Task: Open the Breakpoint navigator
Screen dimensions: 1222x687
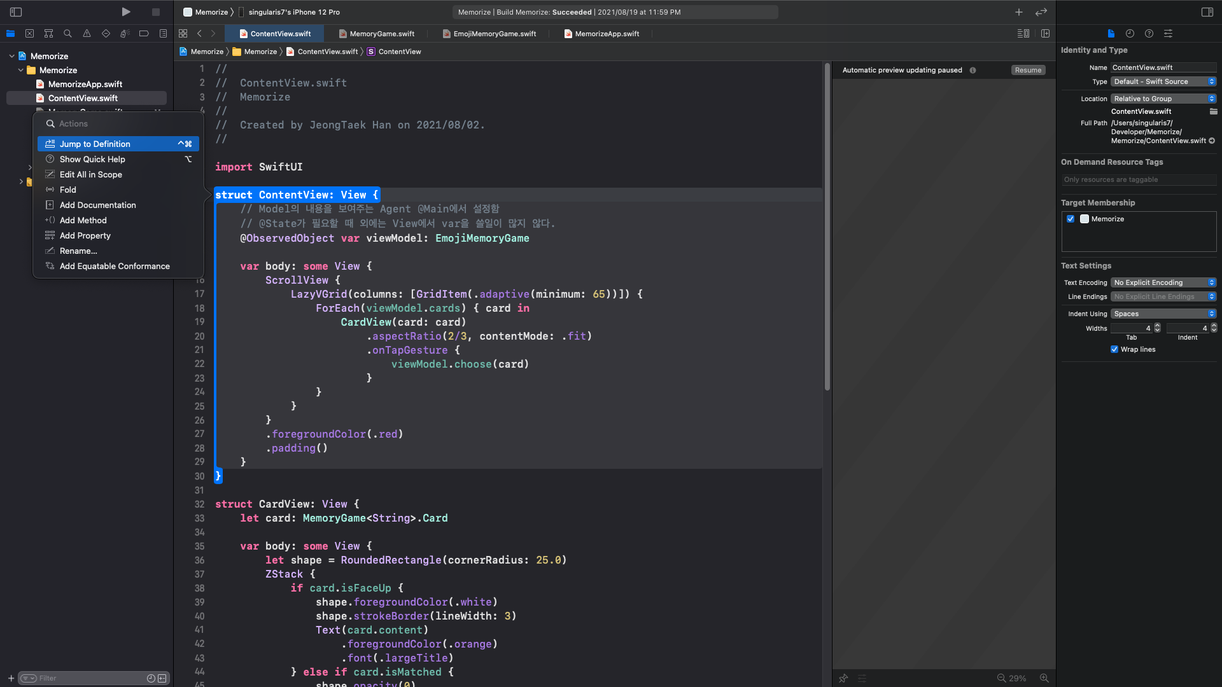Action: click(144, 34)
